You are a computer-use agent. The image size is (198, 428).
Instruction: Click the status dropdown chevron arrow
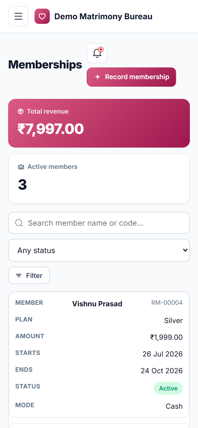(185, 250)
